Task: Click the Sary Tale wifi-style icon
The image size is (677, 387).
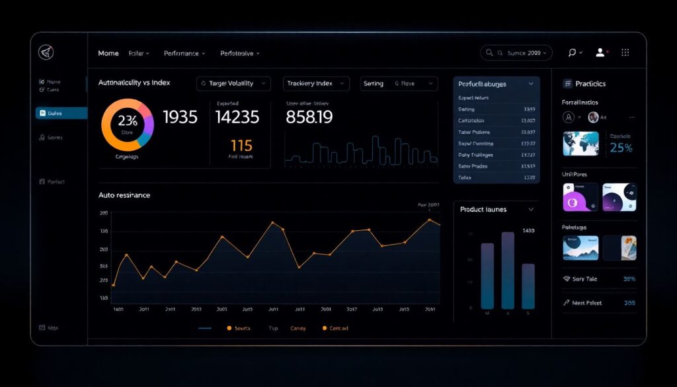Action: click(567, 279)
